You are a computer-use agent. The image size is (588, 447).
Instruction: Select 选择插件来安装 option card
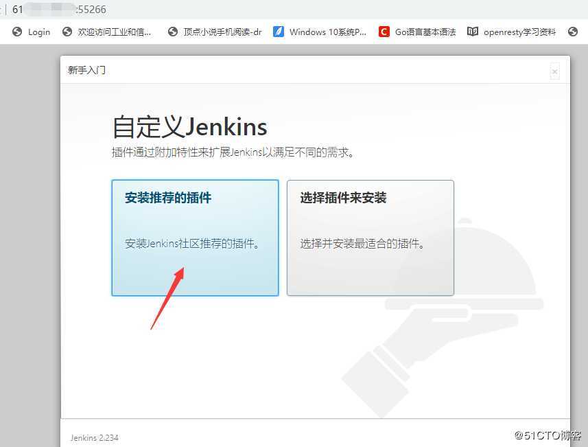[x=371, y=238]
